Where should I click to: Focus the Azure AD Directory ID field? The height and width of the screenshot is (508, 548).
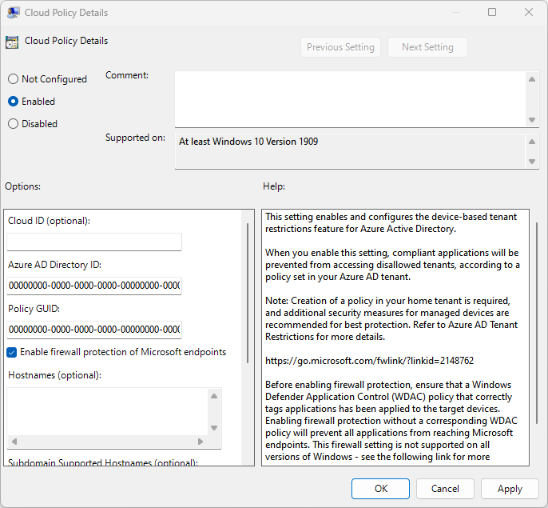coord(94,286)
